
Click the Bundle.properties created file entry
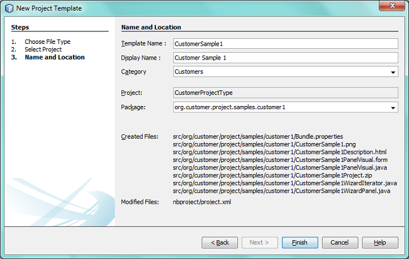(x=257, y=137)
